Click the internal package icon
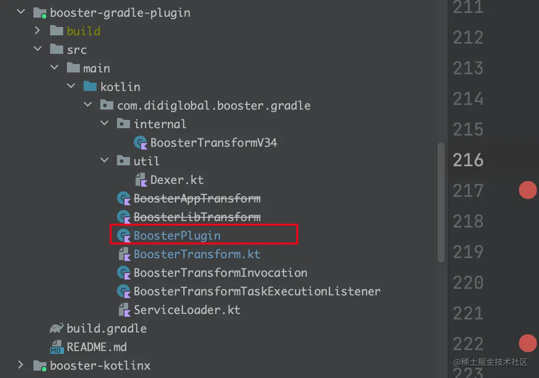539x378 pixels. (x=123, y=124)
